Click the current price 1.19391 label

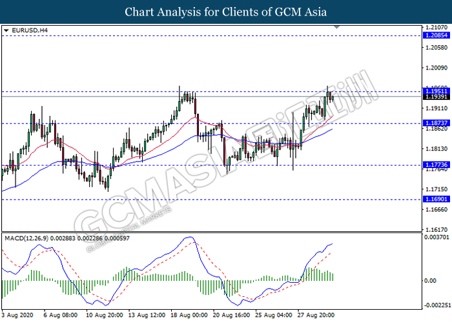(x=436, y=97)
